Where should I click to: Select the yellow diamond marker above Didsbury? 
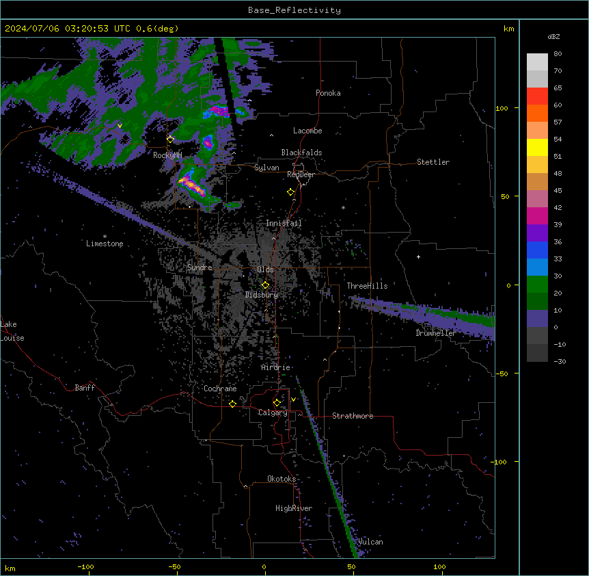(x=265, y=285)
